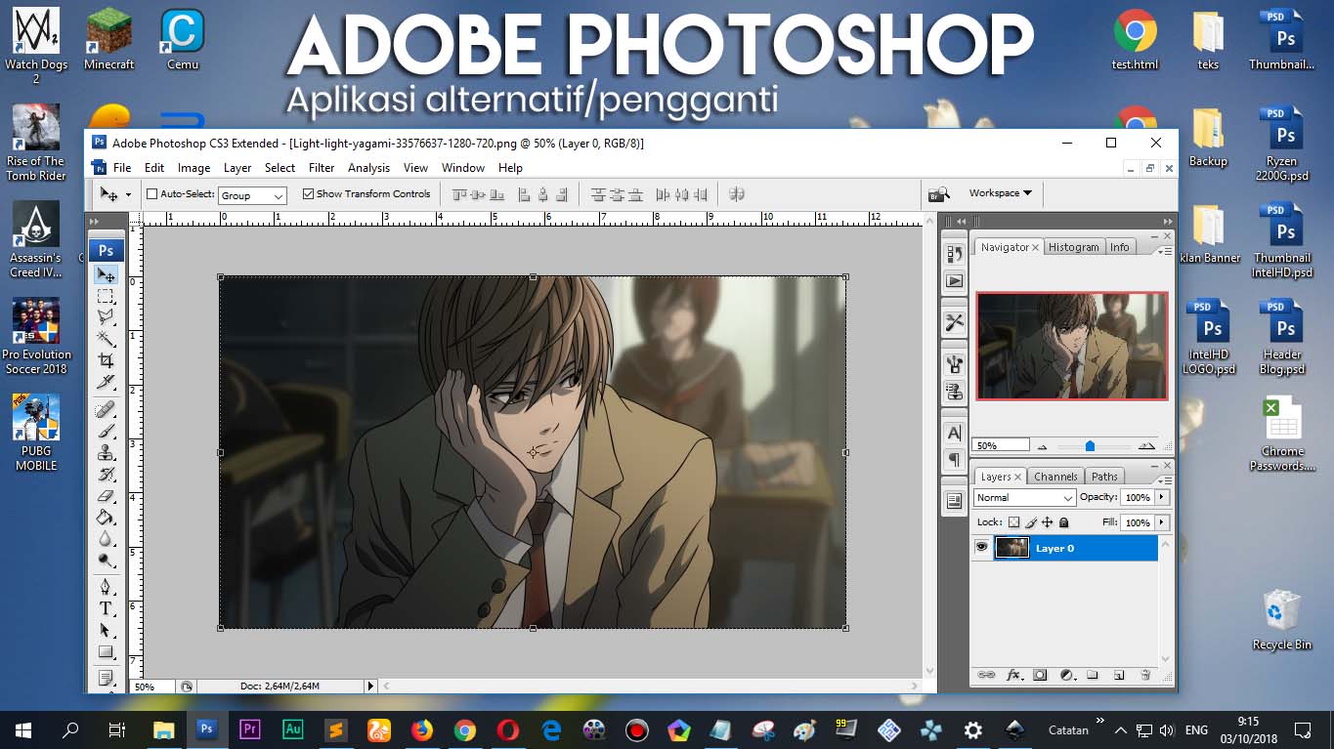Switch to the Paths tab

point(1104,477)
